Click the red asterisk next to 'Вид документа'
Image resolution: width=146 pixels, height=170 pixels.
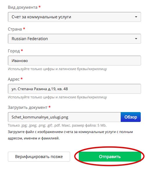(x=40, y=7)
